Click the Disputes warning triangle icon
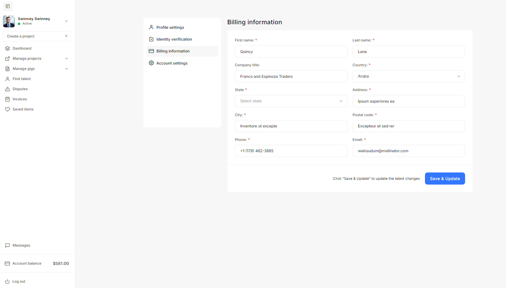 point(8,89)
